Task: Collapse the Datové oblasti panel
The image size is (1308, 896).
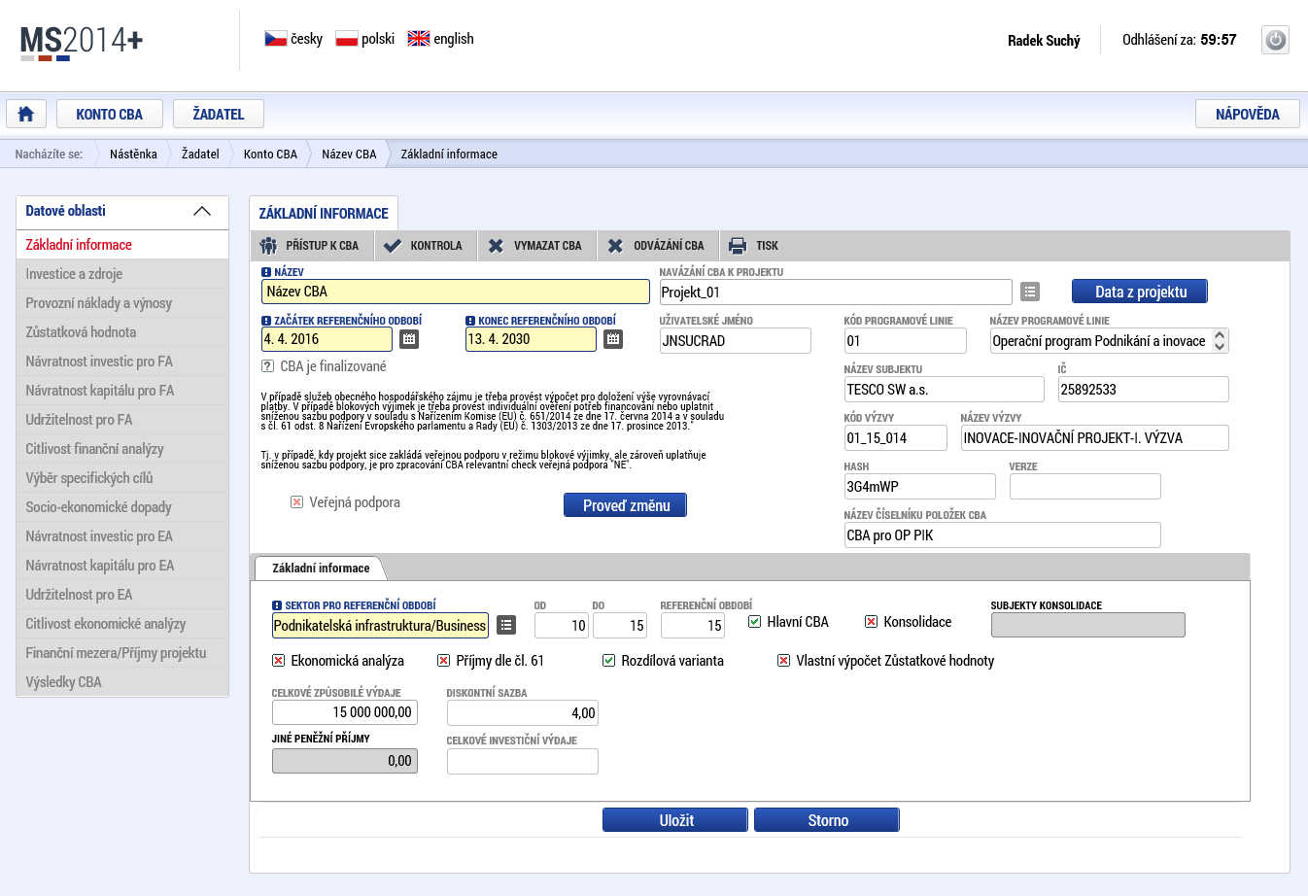Action: (202, 211)
